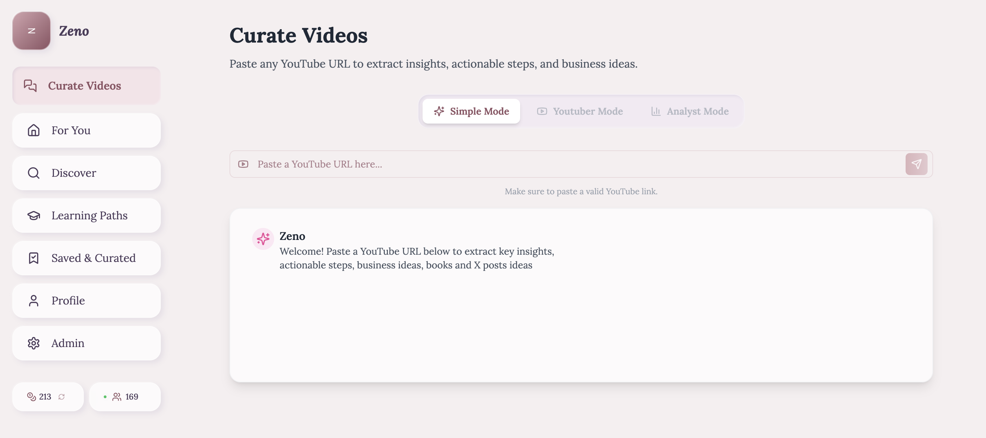Click the magnifier icon beside Discover
Viewport: 986px width, 438px height.
(34, 173)
